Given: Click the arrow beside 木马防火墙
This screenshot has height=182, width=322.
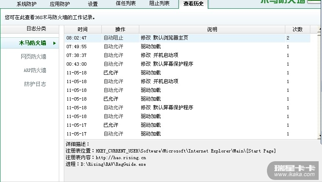Looking at the screenshot, I should click(54, 43).
